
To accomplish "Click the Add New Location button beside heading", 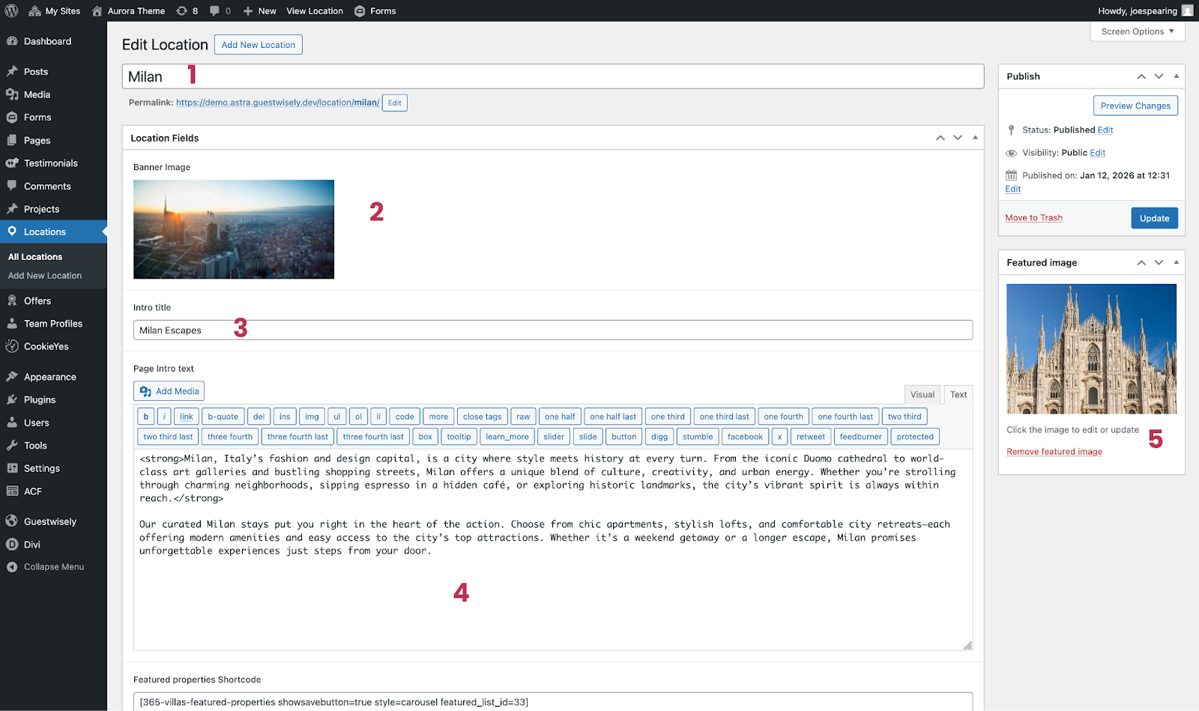I will point(258,45).
